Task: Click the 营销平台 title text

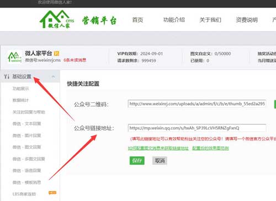Action: [x=99, y=20]
